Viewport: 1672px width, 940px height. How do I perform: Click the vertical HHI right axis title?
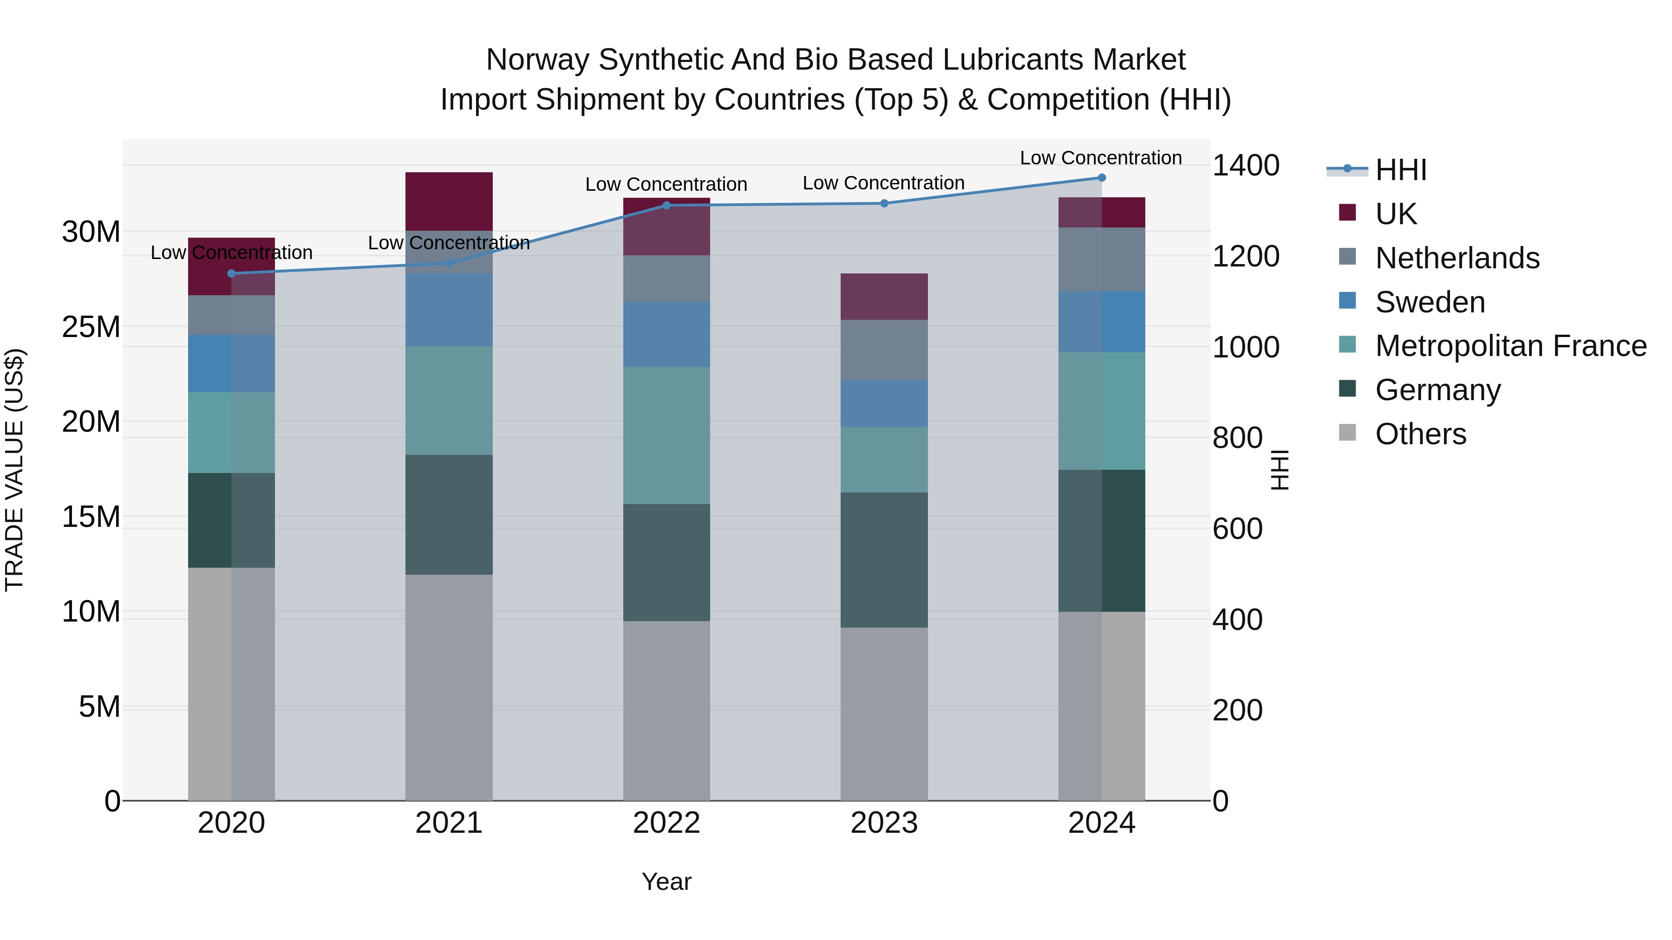(1280, 470)
